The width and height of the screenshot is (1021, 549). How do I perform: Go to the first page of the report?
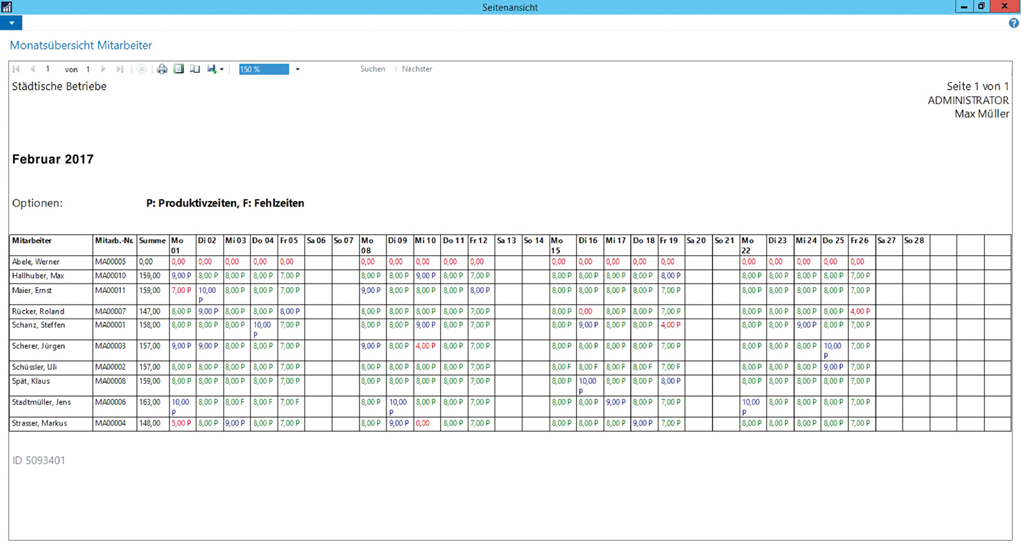pyautogui.click(x=17, y=69)
